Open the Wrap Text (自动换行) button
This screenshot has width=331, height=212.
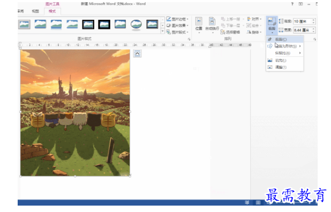click(212, 25)
